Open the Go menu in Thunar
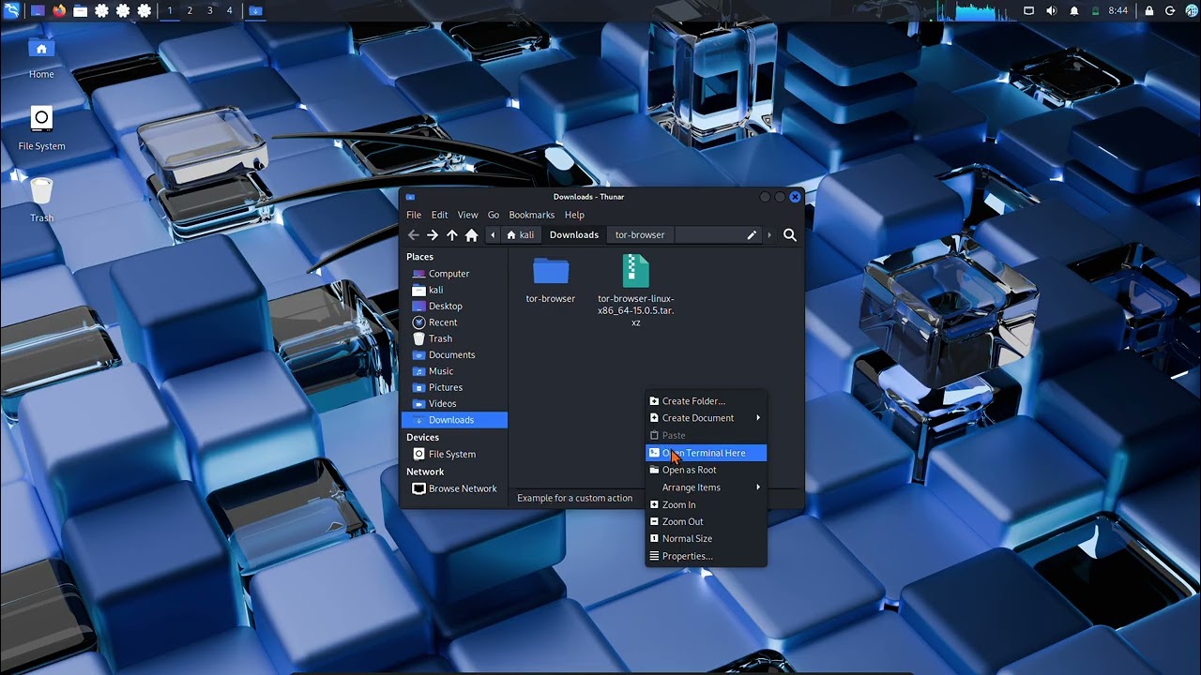Viewport: 1201px width, 675px height. [494, 215]
